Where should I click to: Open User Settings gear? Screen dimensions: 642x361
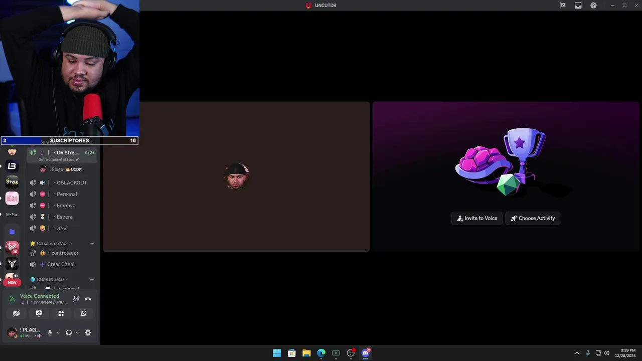coord(88,332)
